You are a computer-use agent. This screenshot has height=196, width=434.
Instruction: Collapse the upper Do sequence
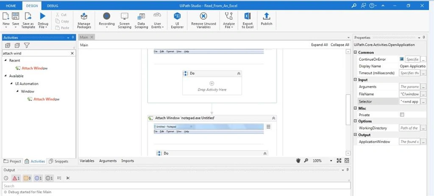[239, 74]
